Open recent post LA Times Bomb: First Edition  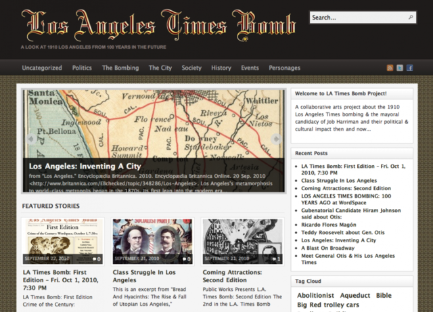pos(353,169)
